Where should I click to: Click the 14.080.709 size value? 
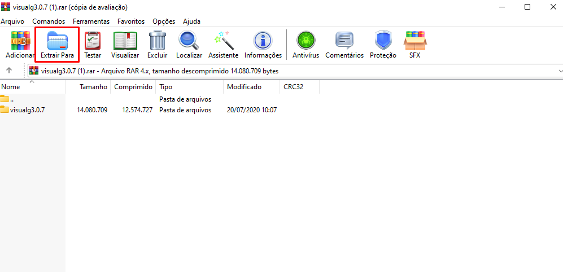click(92, 110)
